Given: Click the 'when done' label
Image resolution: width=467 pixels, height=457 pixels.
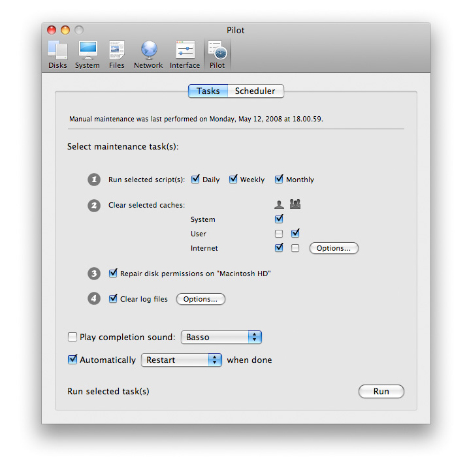Looking at the screenshot, I should (x=250, y=360).
